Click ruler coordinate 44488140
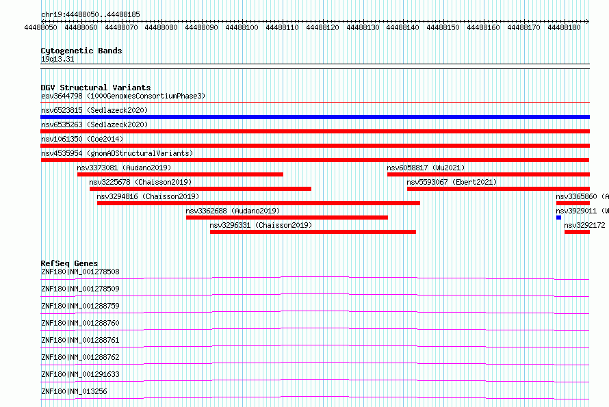This screenshot has height=407, width=609. (403, 27)
